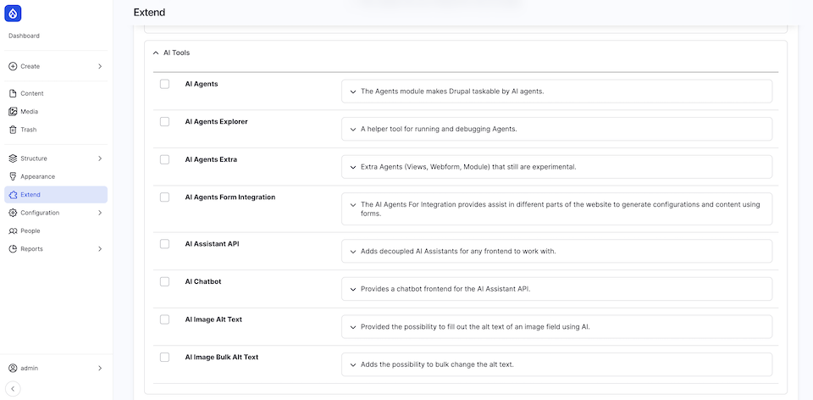Click the AI Agents Explorer module name
Viewport: 813px width, 400px height.
click(x=216, y=122)
